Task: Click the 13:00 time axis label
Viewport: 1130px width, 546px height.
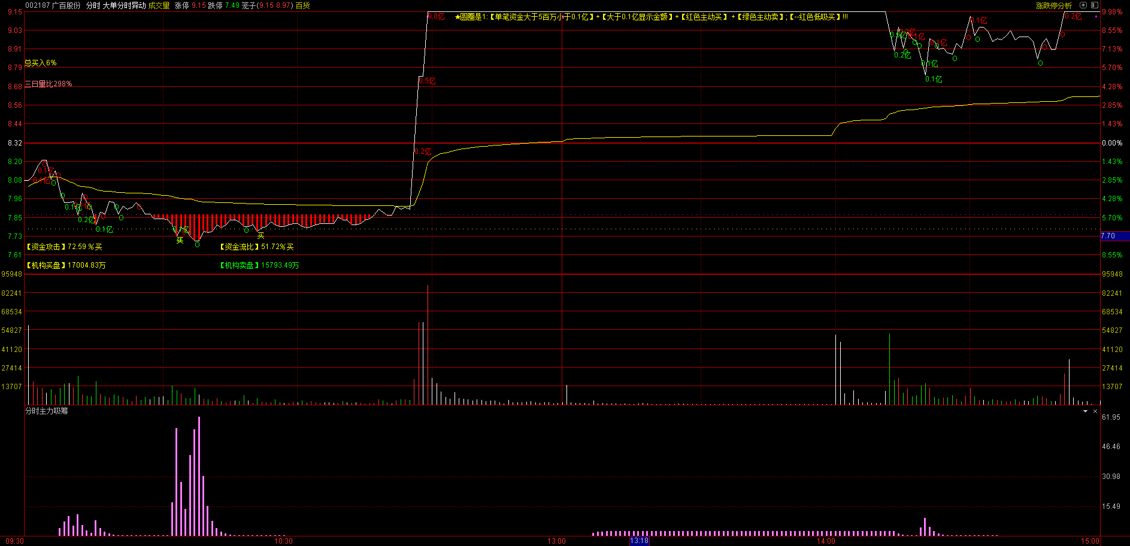Action: point(556,541)
